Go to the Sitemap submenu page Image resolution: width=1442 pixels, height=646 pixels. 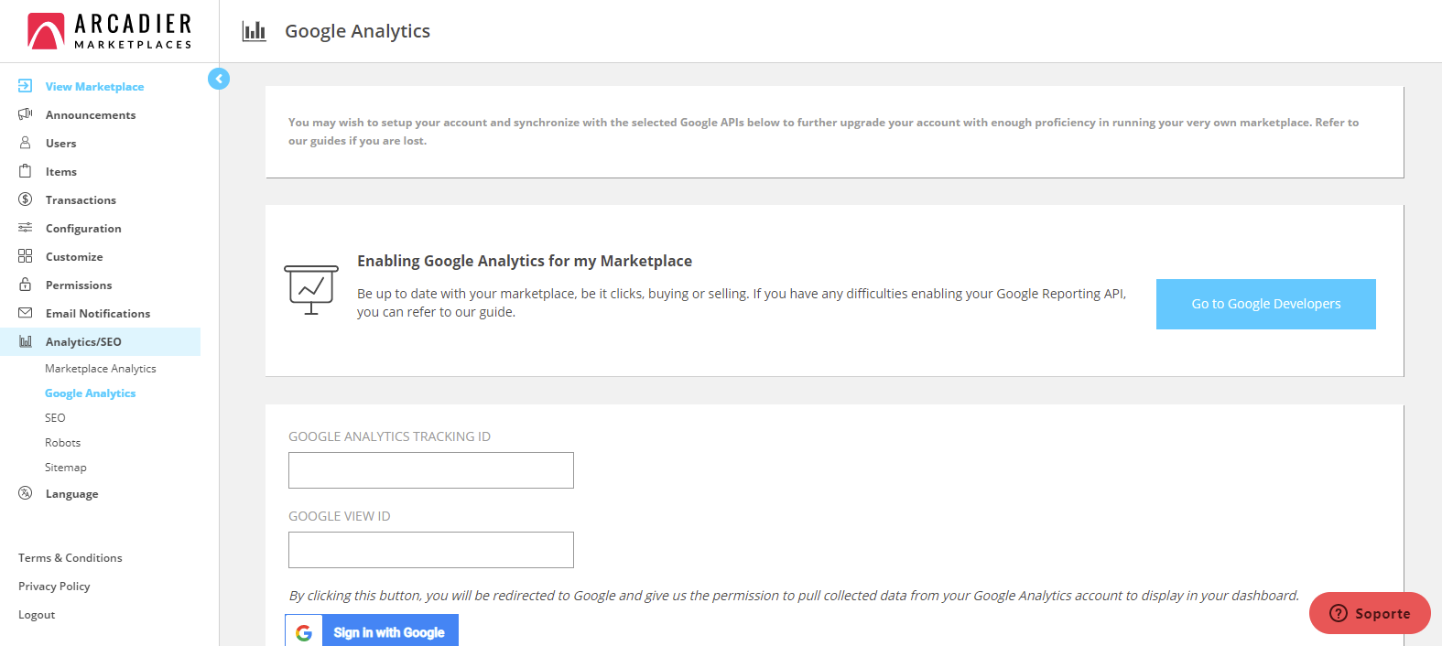click(66, 468)
